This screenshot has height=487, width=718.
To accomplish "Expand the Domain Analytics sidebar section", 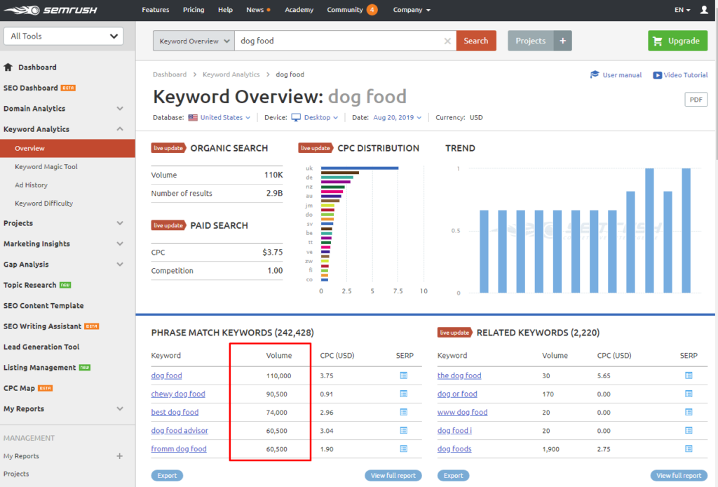I will coord(119,109).
